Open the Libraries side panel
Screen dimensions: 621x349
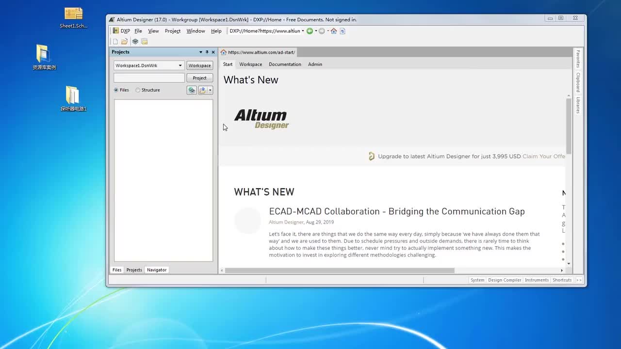tap(578, 105)
